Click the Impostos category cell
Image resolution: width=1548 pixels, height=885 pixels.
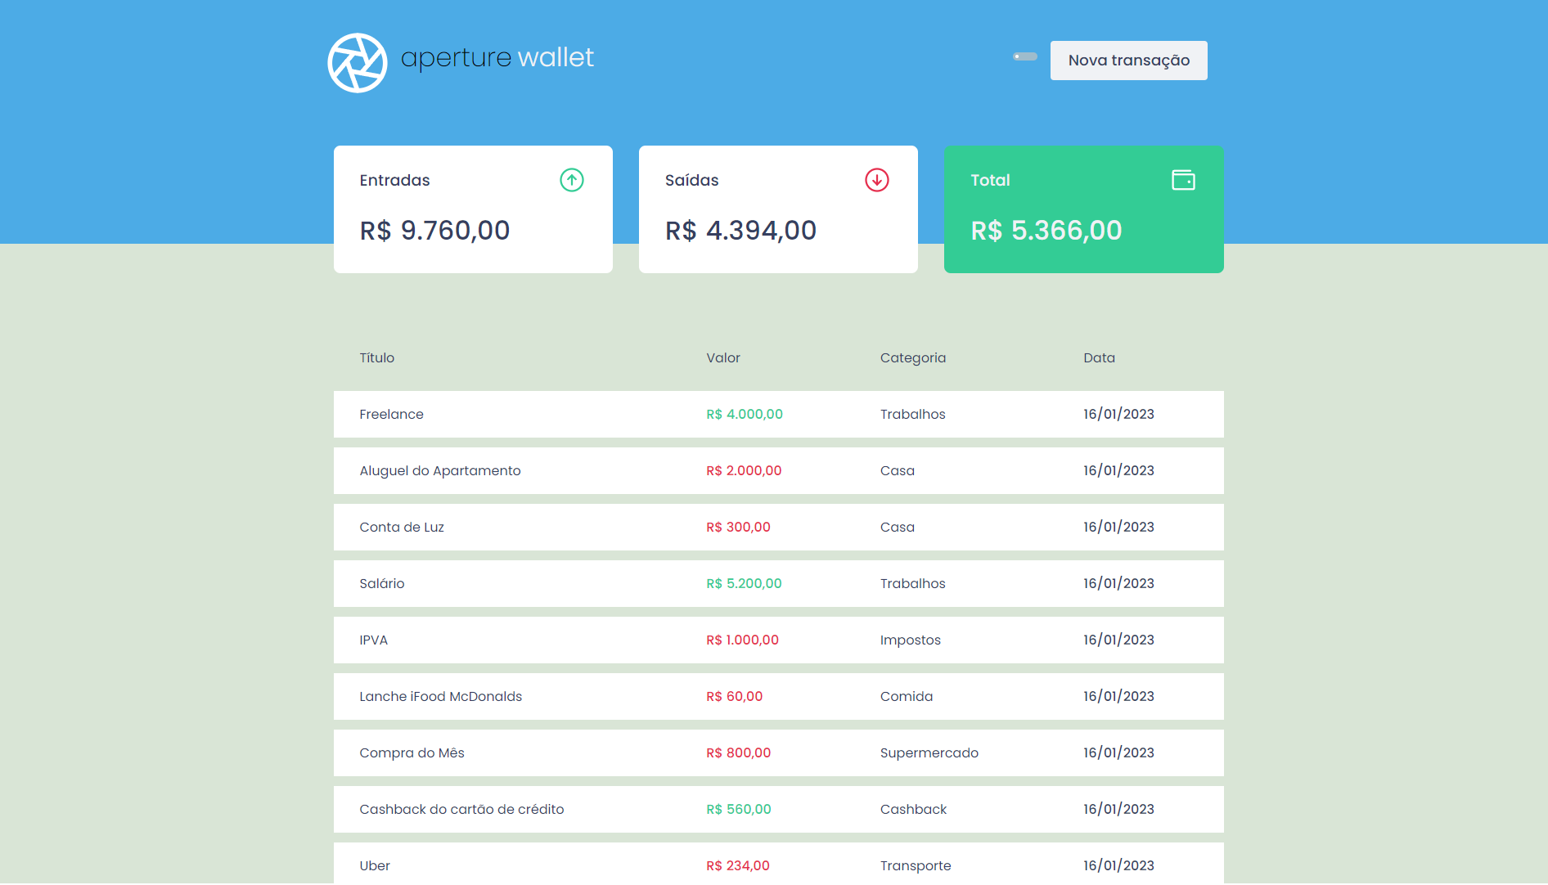(x=911, y=640)
